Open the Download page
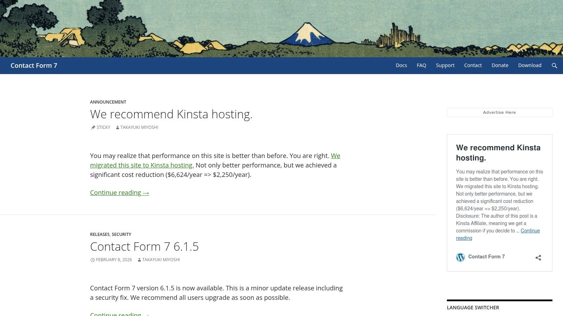 (530, 65)
